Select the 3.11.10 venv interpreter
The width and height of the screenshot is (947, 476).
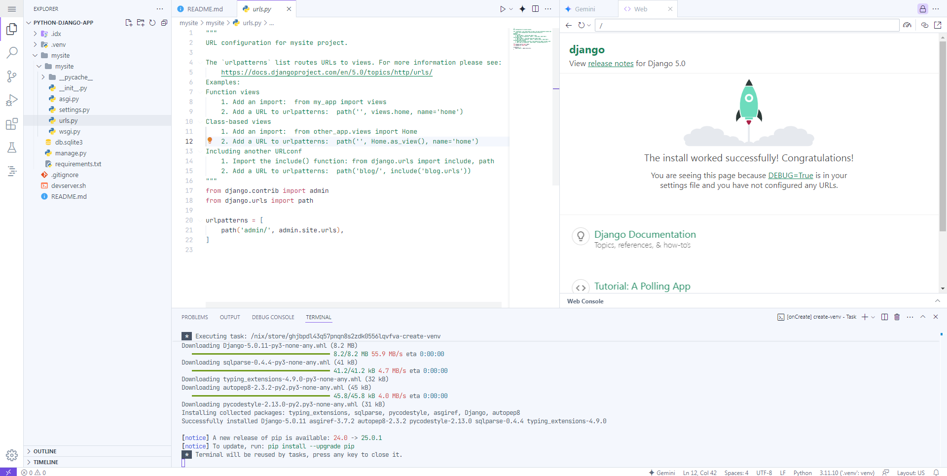coord(847,473)
